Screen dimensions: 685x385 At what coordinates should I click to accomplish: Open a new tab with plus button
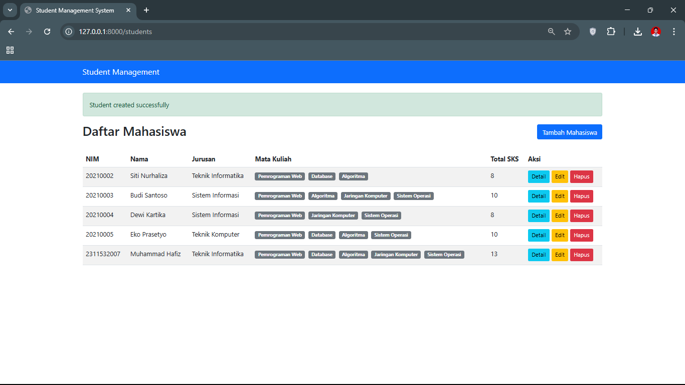(146, 10)
